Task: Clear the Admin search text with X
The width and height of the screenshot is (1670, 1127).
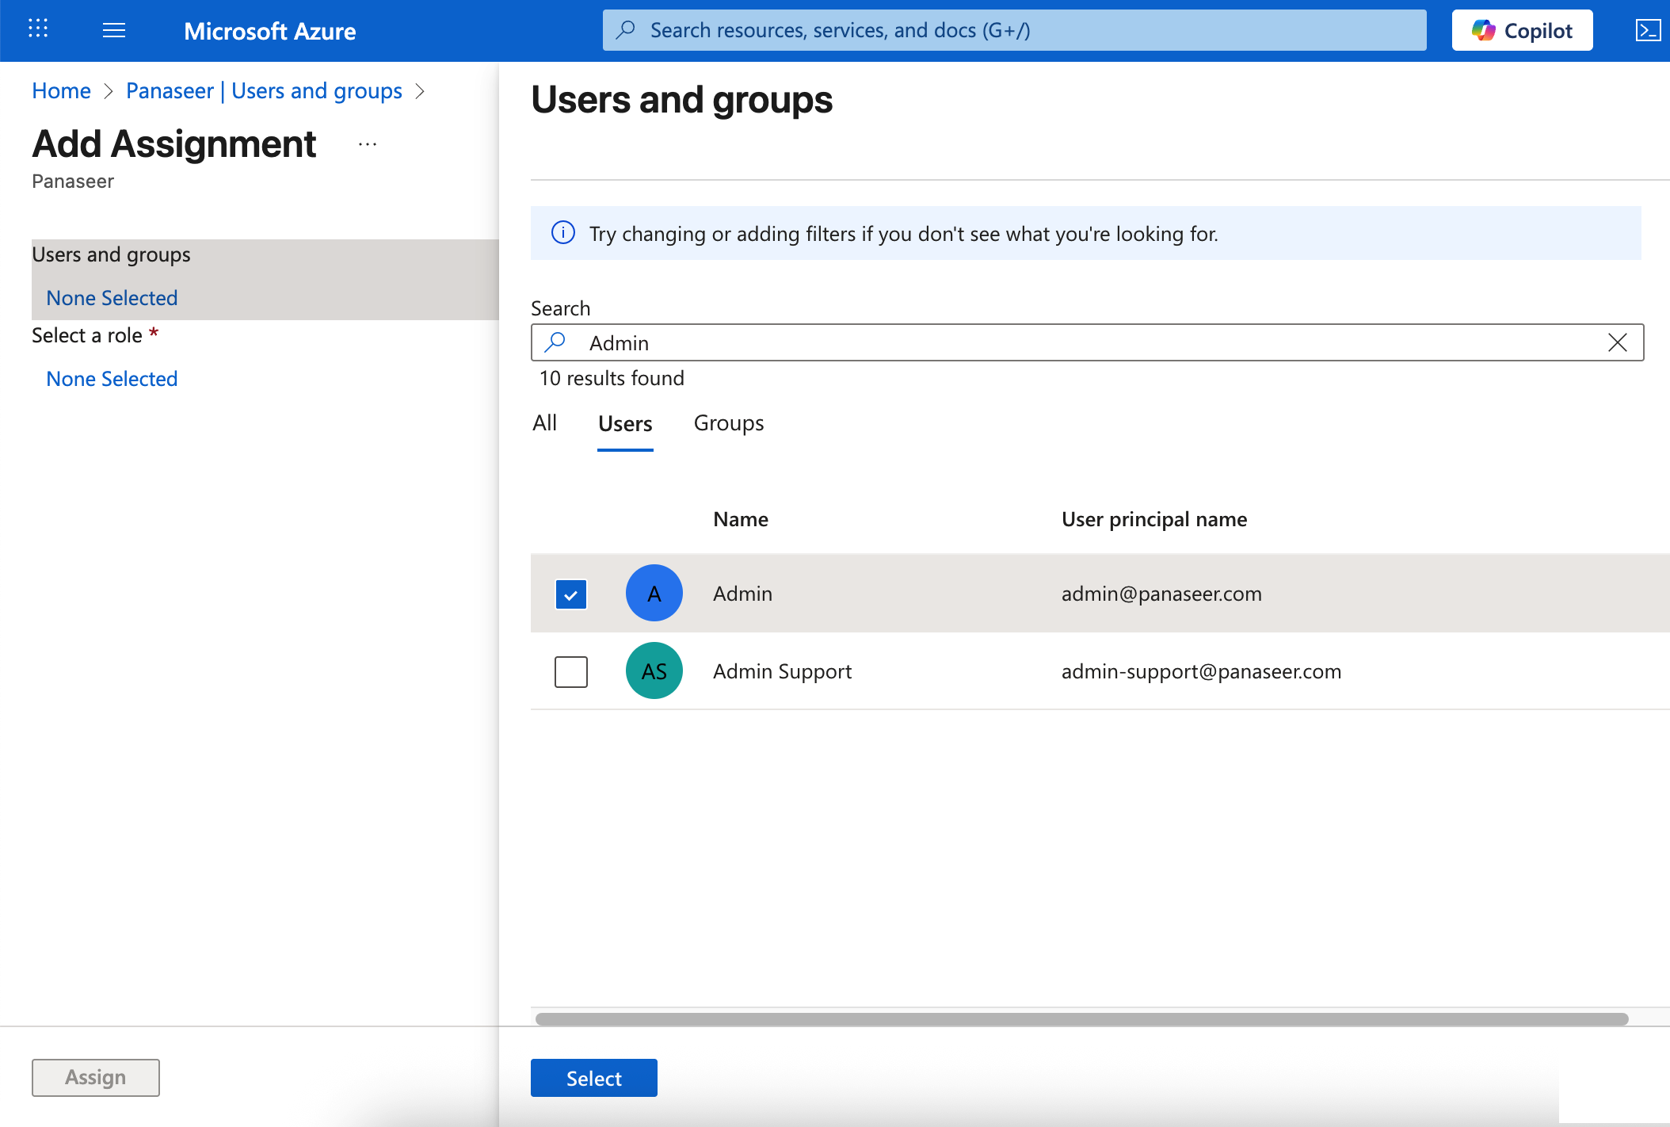Action: [x=1618, y=342]
